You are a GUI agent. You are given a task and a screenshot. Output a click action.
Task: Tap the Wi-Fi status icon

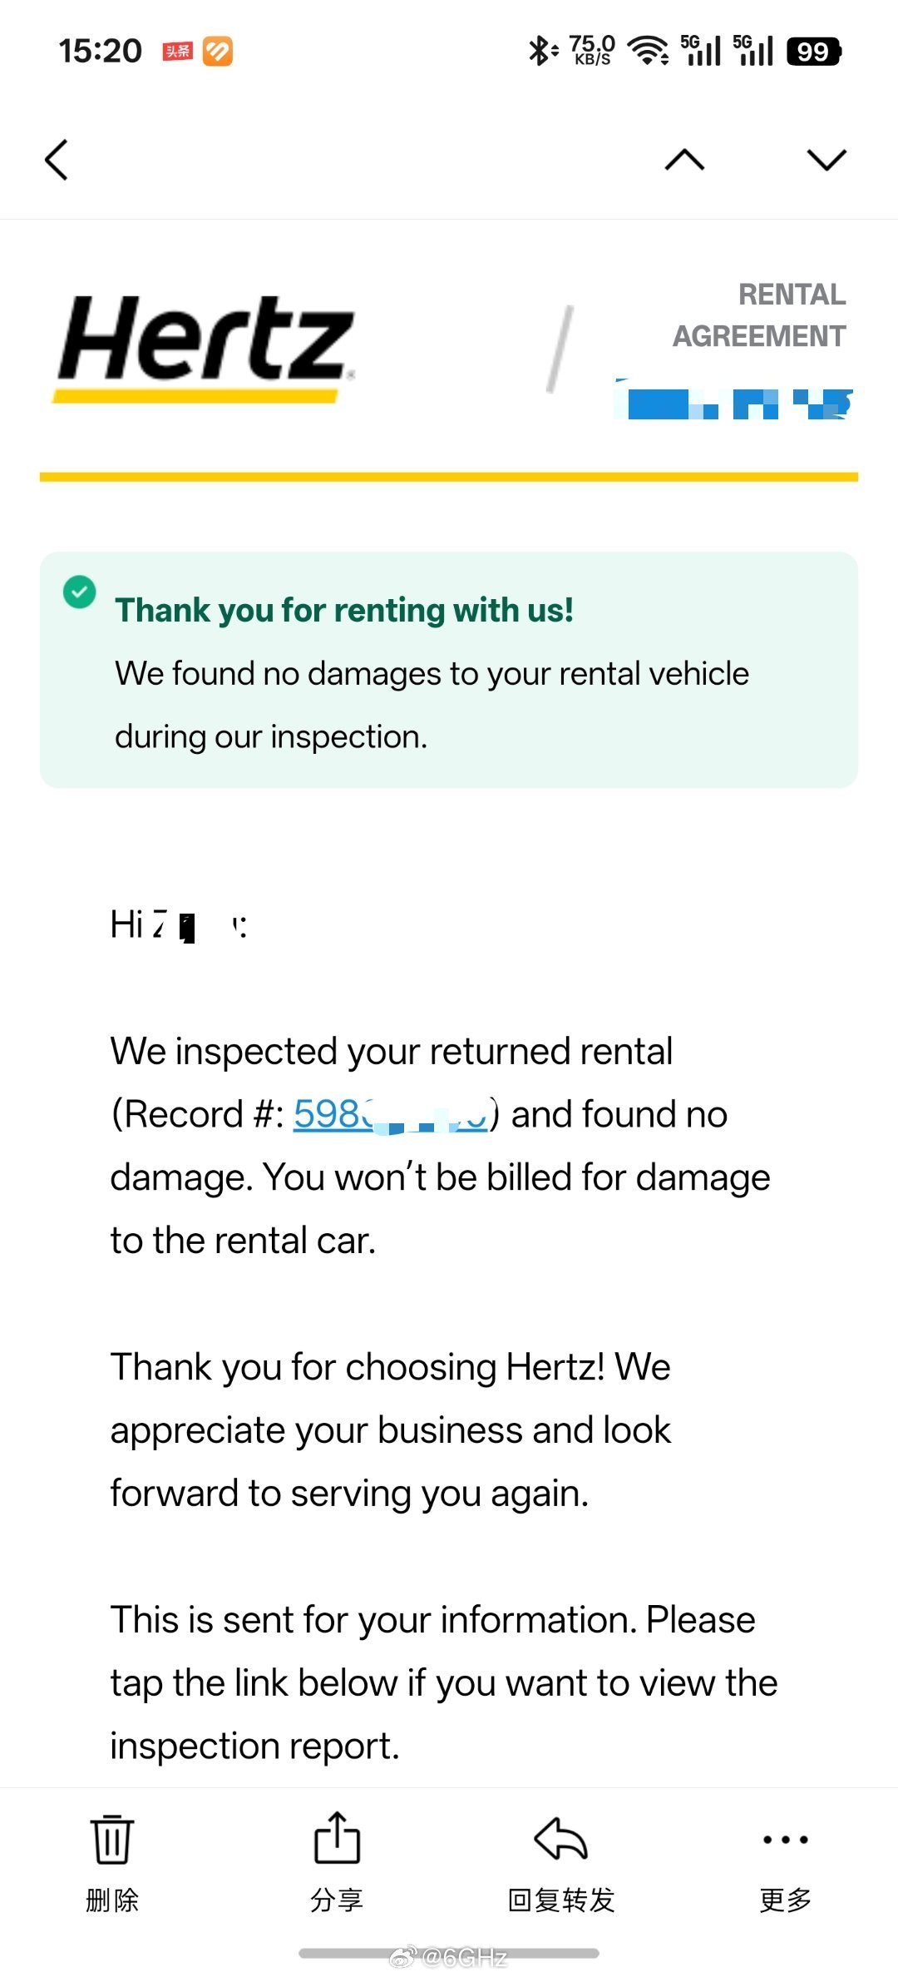649,51
